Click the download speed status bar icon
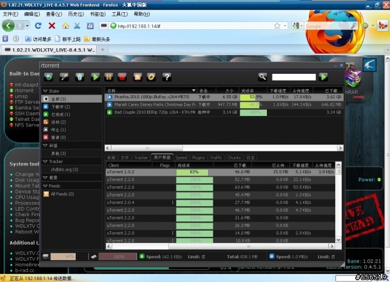The image size is (390, 282). [272, 256]
